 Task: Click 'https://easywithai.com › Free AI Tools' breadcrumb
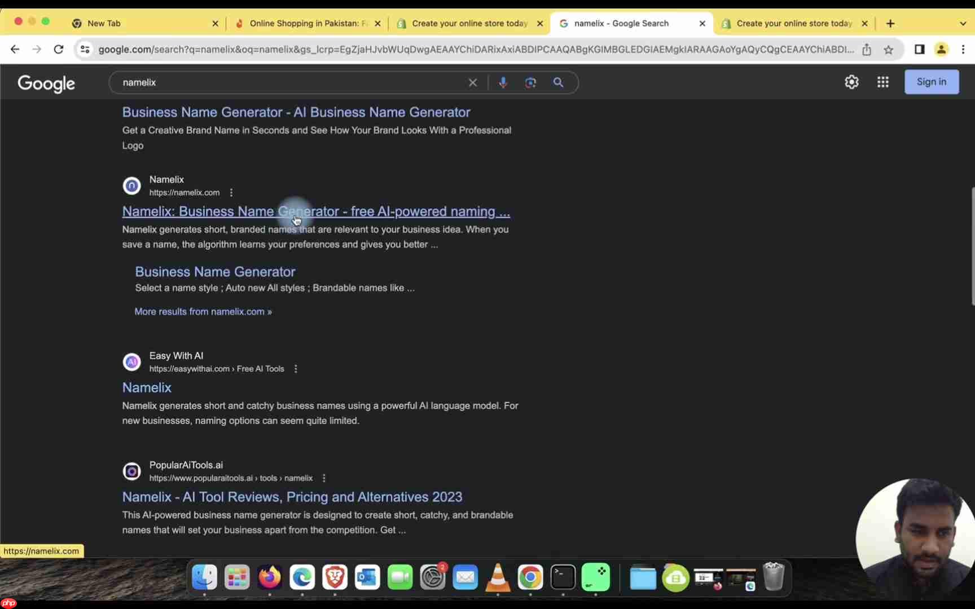[x=217, y=369]
